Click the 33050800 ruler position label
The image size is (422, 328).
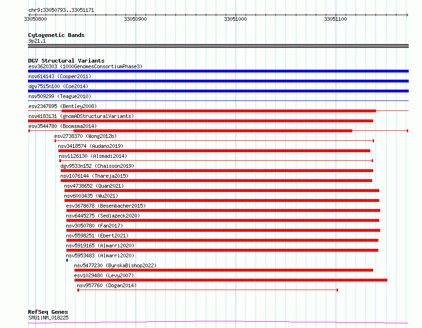tap(35, 19)
